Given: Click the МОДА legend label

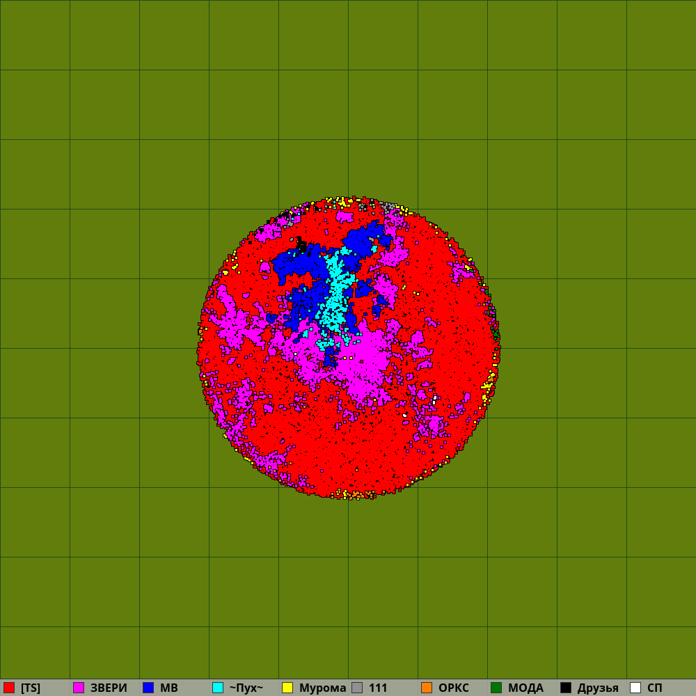Looking at the screenshot, I should tap(525, 688).
